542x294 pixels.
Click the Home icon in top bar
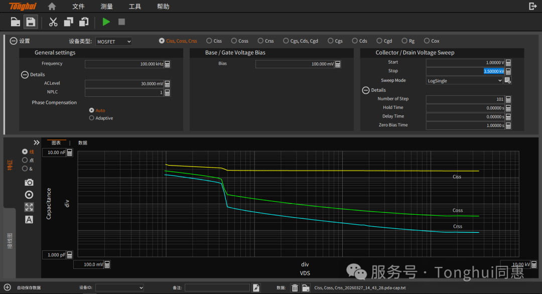point(52,7)
